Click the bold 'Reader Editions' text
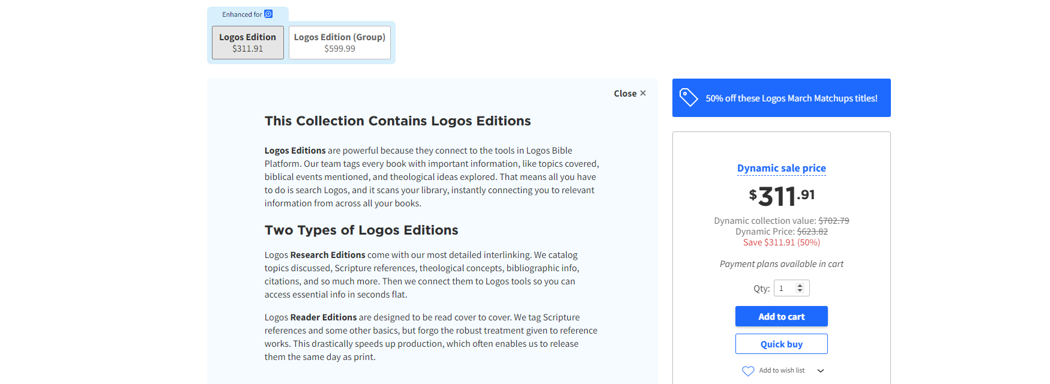1050x384 pixels. [x=323, y=317]
